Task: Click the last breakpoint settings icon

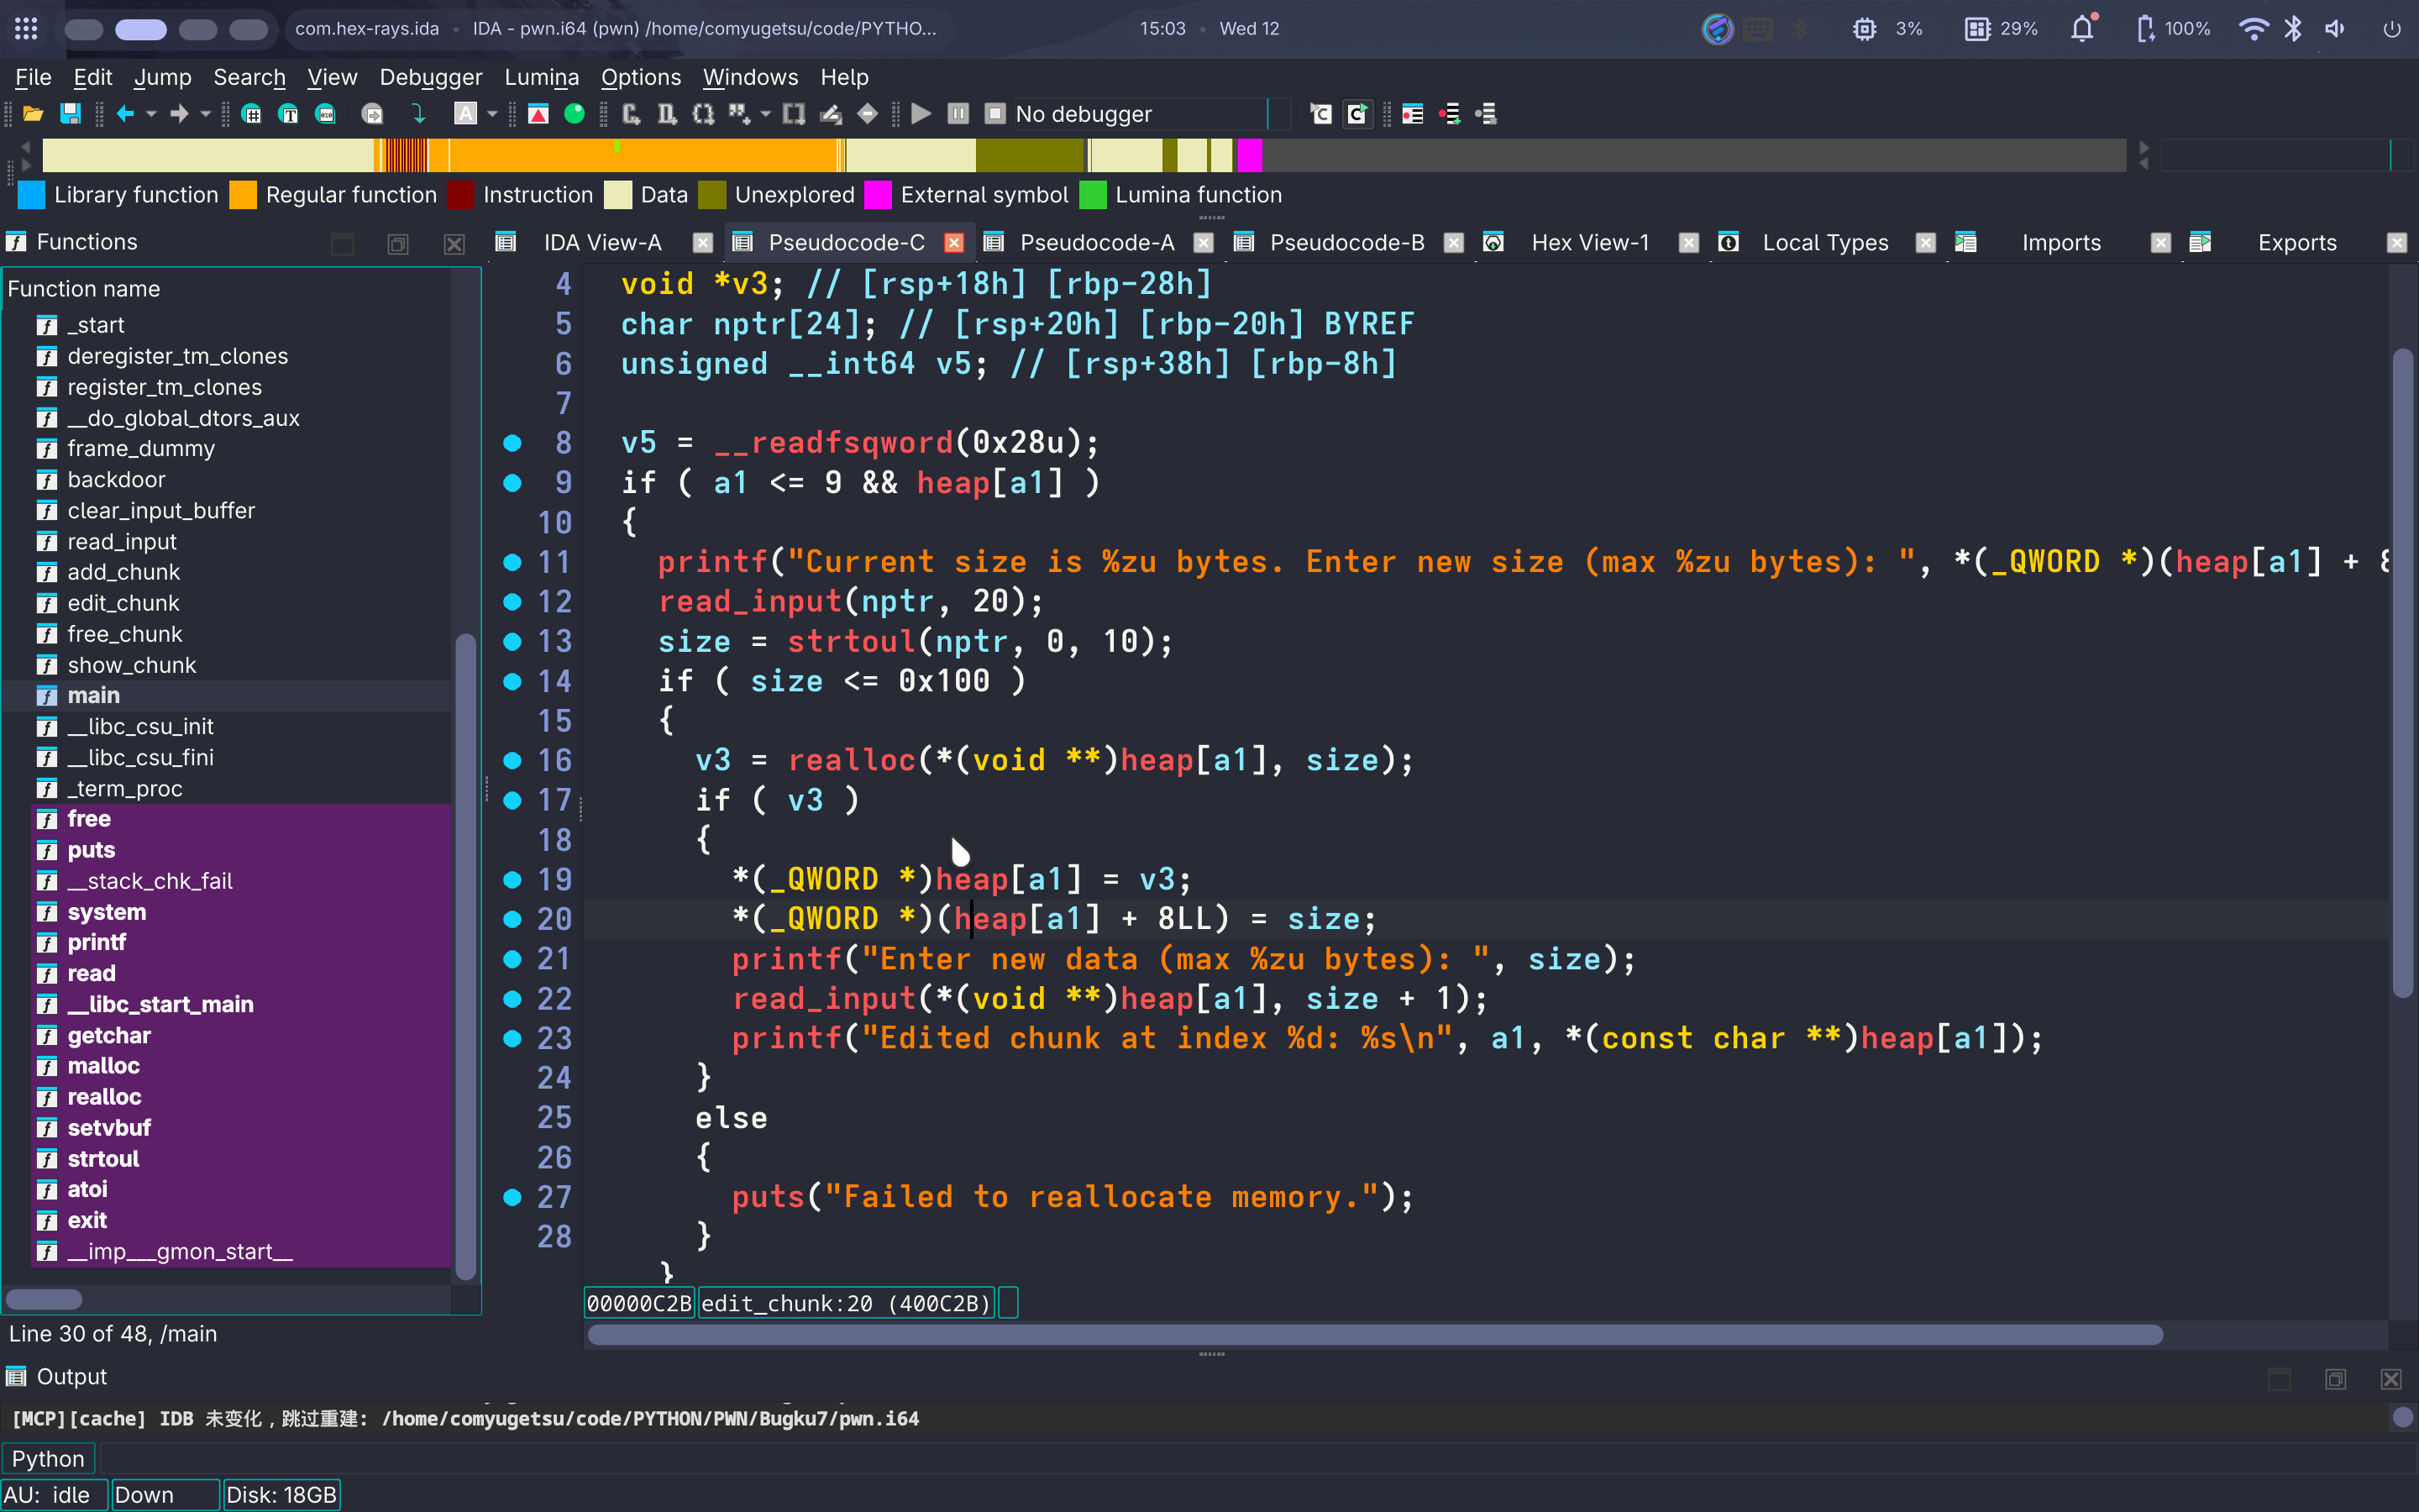Action: pos(1487,114)
